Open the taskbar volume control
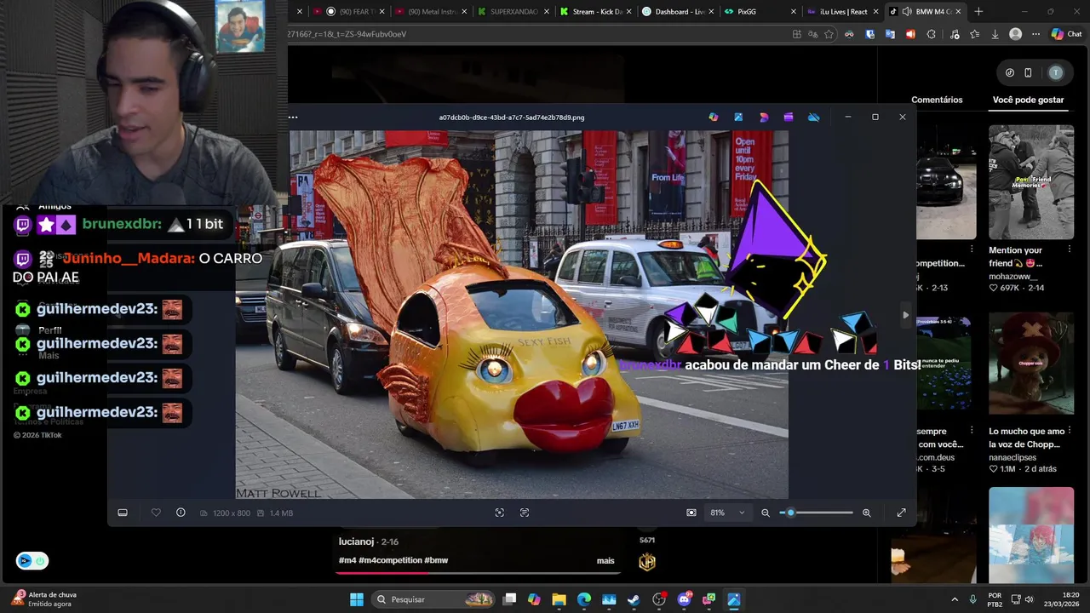 1030,599
